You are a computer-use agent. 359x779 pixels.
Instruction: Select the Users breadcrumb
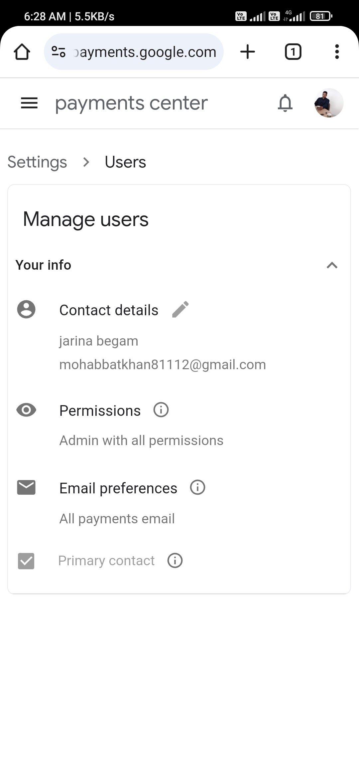point(125,162)
